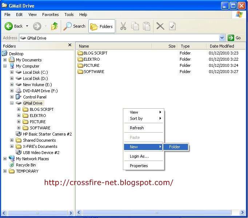Select BLOG SCRIPT in folder tree
248x218 pixels.
click(41, 109)
